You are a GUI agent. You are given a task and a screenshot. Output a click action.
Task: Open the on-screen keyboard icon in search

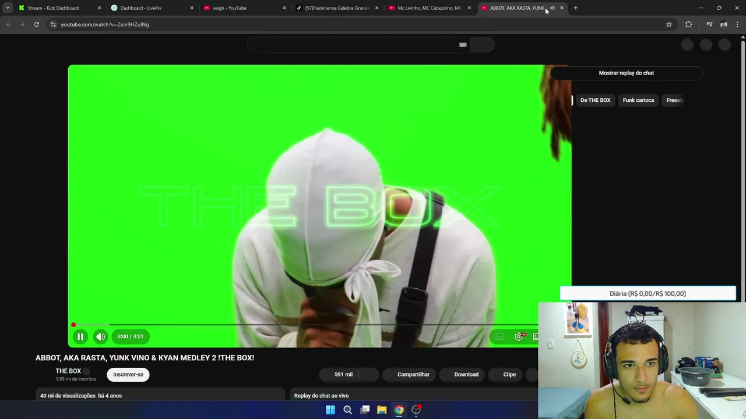pyautogui.click(x=463, y=45)
